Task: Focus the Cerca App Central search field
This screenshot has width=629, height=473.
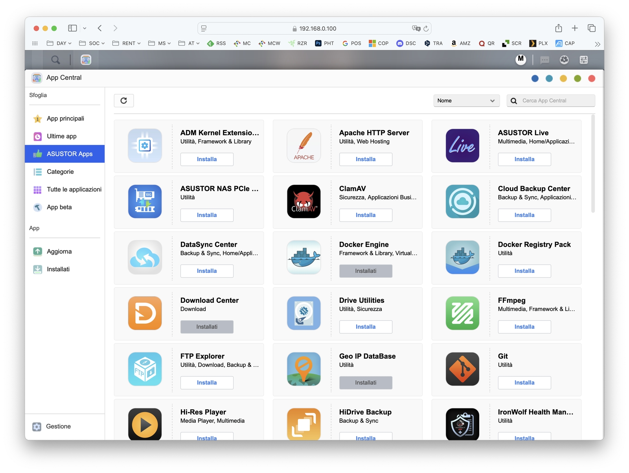Action: pos(551,101)
